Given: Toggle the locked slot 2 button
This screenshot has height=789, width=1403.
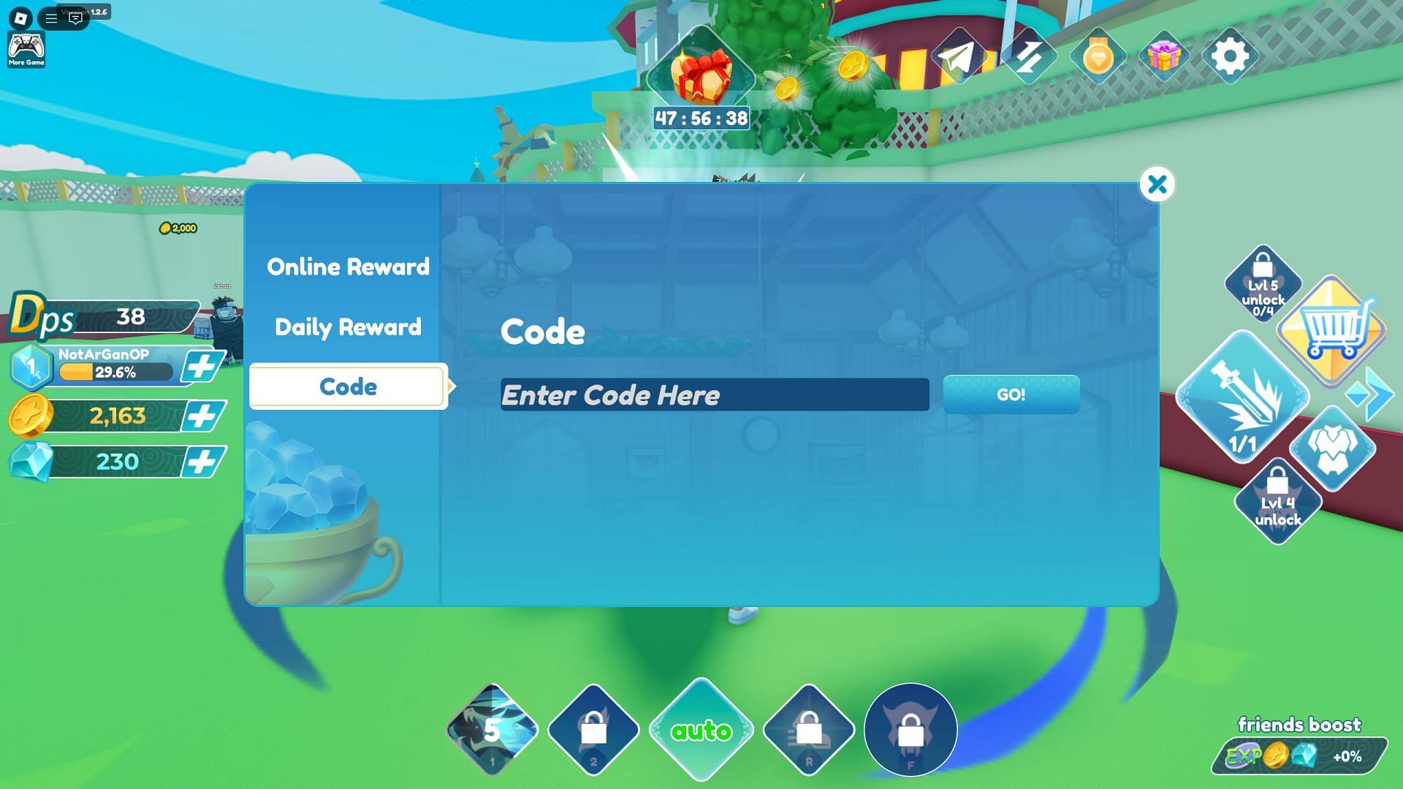Looking at the screenshot, I should 593,729.
